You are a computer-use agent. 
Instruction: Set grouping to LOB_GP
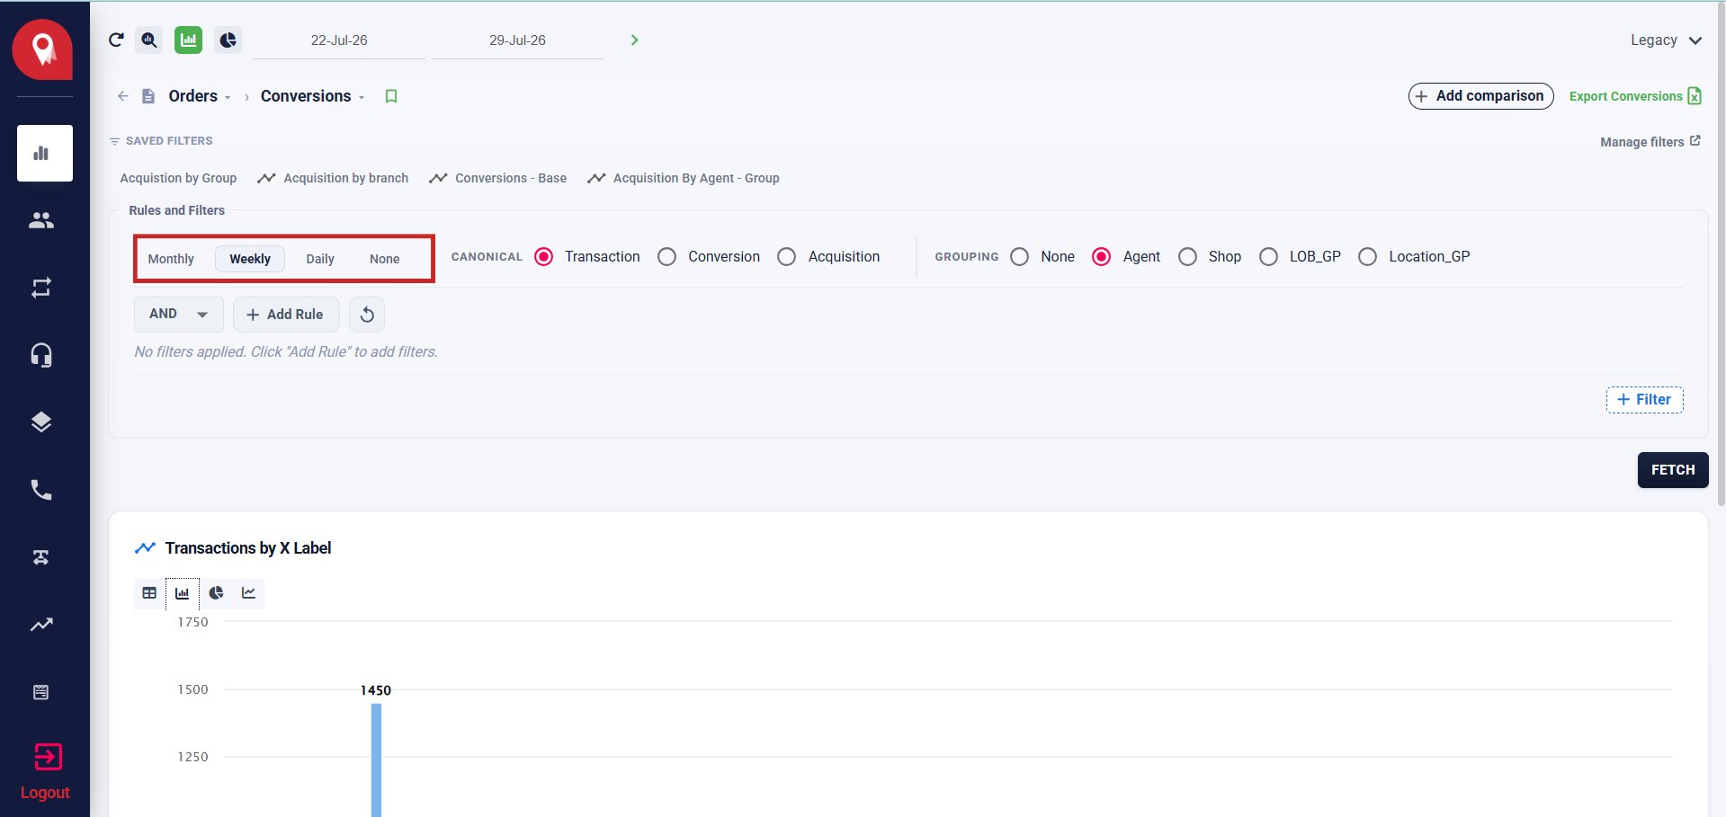pyautogui.click(x=1268, y=257)
